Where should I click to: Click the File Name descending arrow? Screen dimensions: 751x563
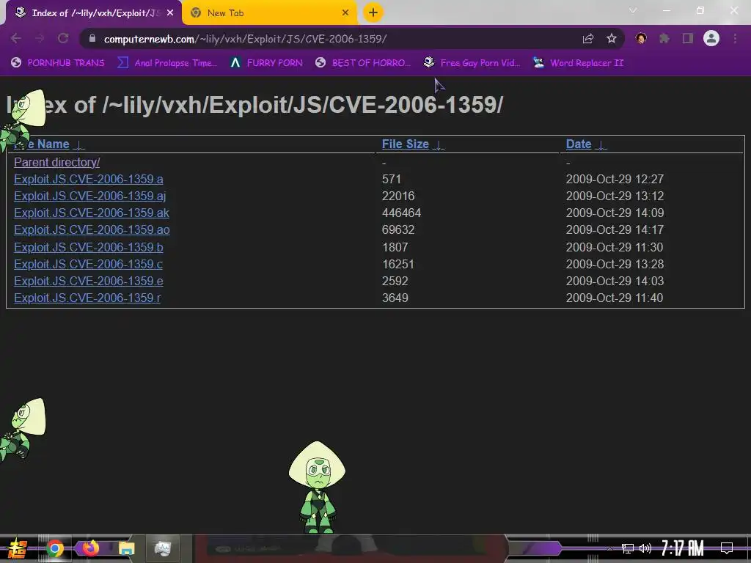click(79, 144)
